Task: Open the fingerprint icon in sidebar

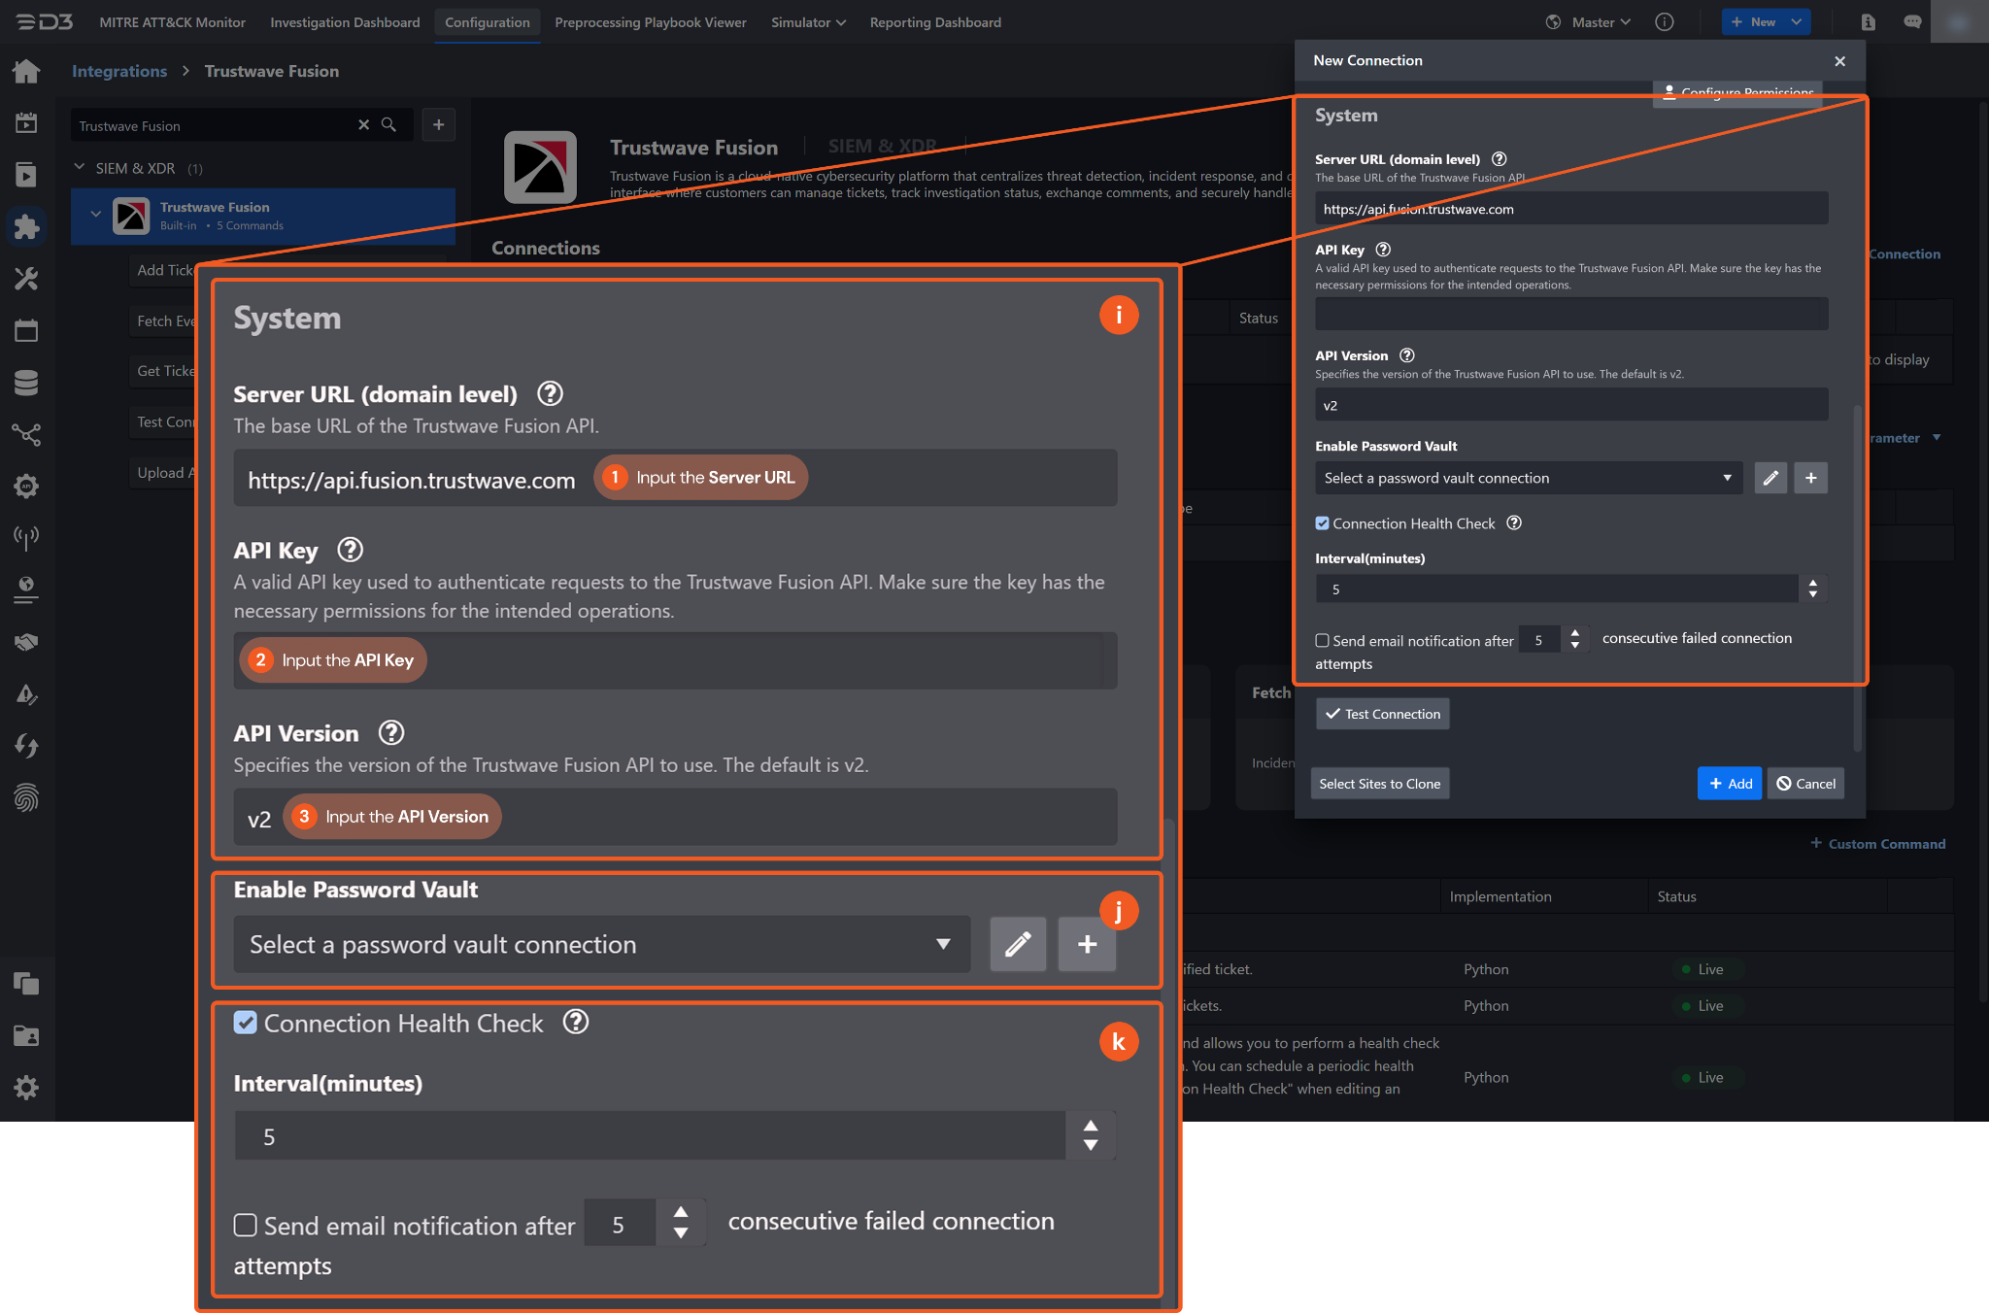Action: tap(26, 798)
